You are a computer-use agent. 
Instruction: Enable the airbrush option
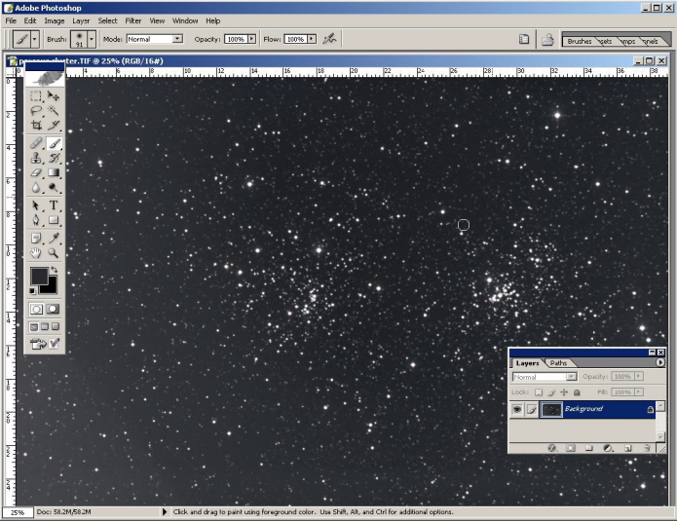(x=330, y=39)
